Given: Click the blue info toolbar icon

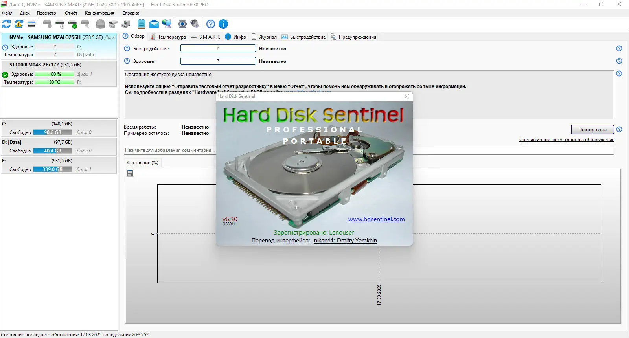Looking at the screenshot, I should tap(223, 24).
